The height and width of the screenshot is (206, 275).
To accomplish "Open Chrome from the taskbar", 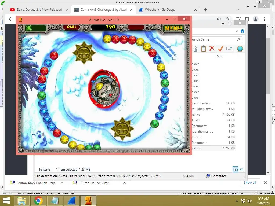I will pyautogui.click(x=38, y=201).
